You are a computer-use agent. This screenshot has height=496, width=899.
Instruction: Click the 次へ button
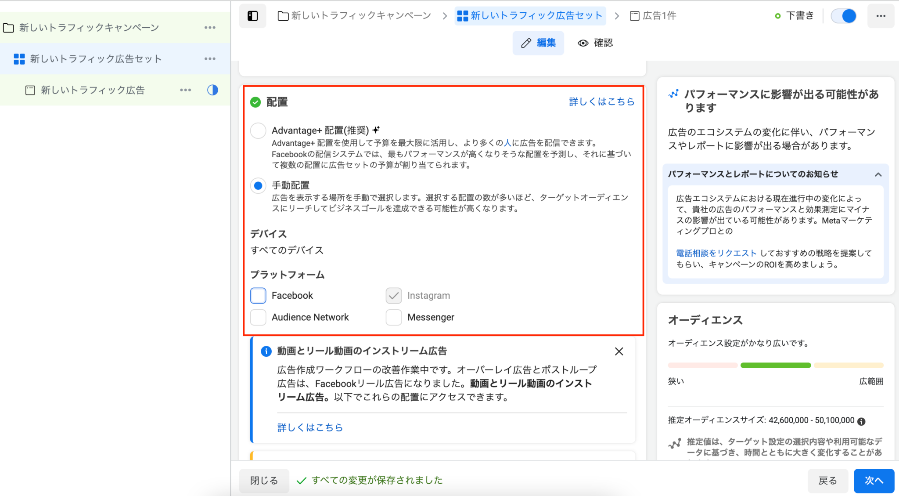(x=873, y=481)
